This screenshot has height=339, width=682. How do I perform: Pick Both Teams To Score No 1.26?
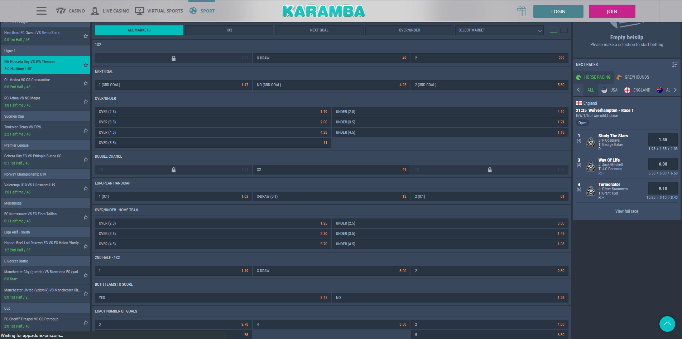pos(450,298)
